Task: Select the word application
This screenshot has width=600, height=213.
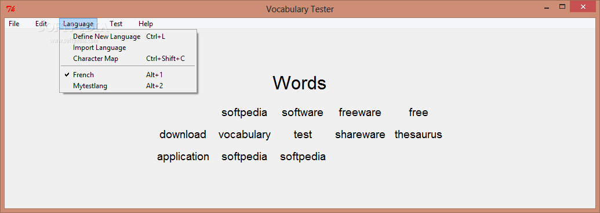Action: [x=183, y=157]
